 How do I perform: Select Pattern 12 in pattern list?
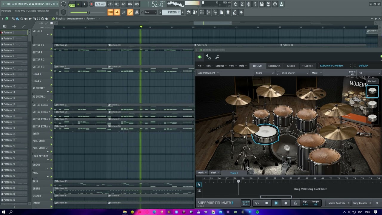click(14, 98)
